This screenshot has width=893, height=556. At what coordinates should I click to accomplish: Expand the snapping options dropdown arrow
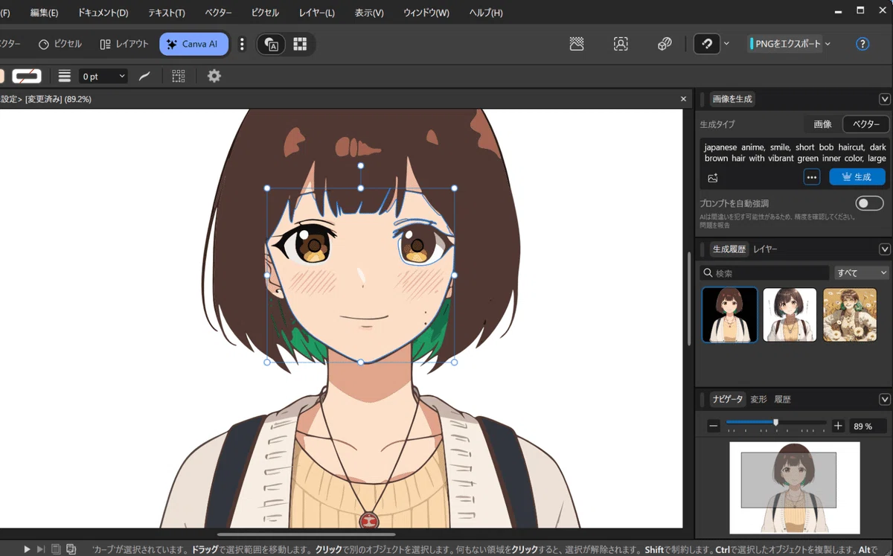coord(727,44)
